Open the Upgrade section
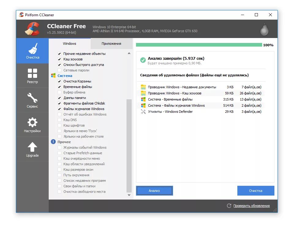Image resolution: width=298 pixels, height=225 pixels. (32, 149)
